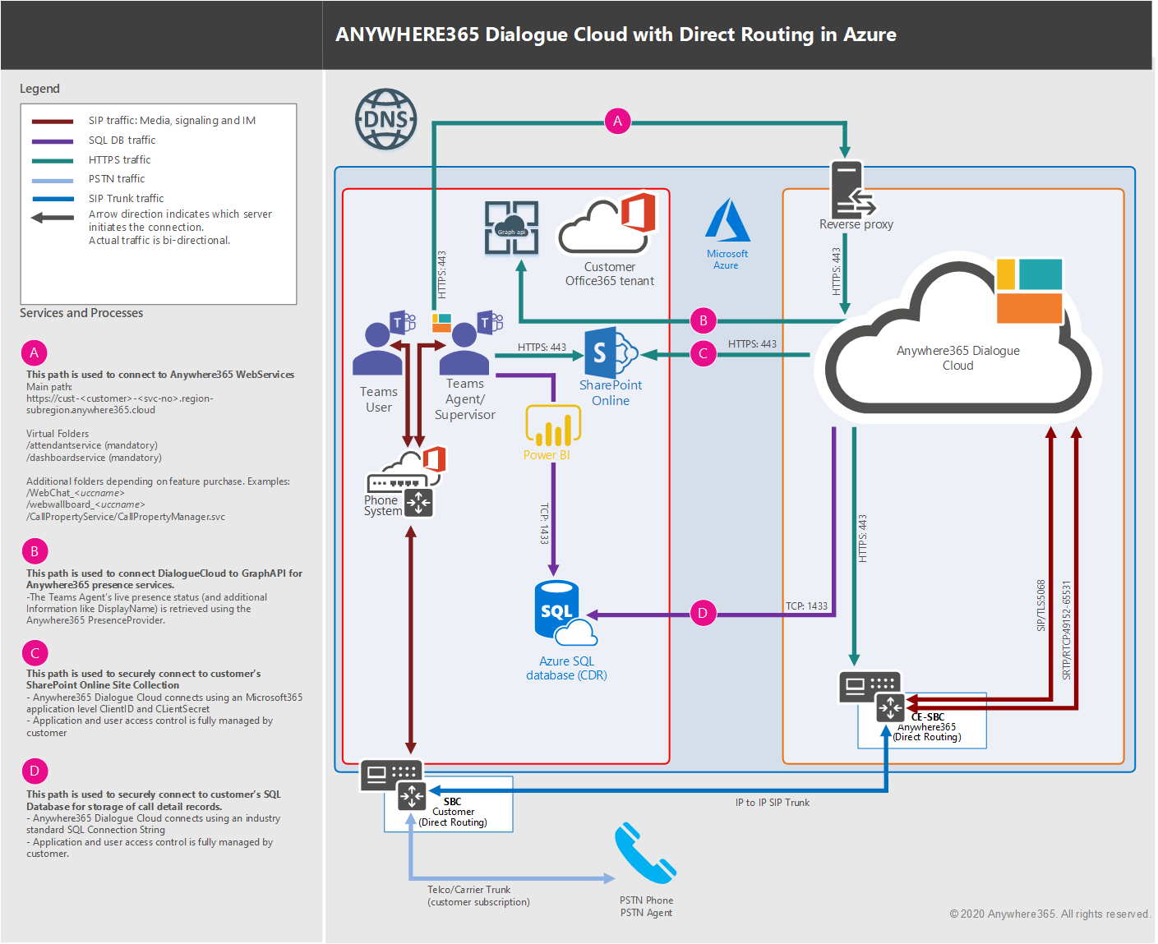Click the DNS globe icon

click(386, 119)
